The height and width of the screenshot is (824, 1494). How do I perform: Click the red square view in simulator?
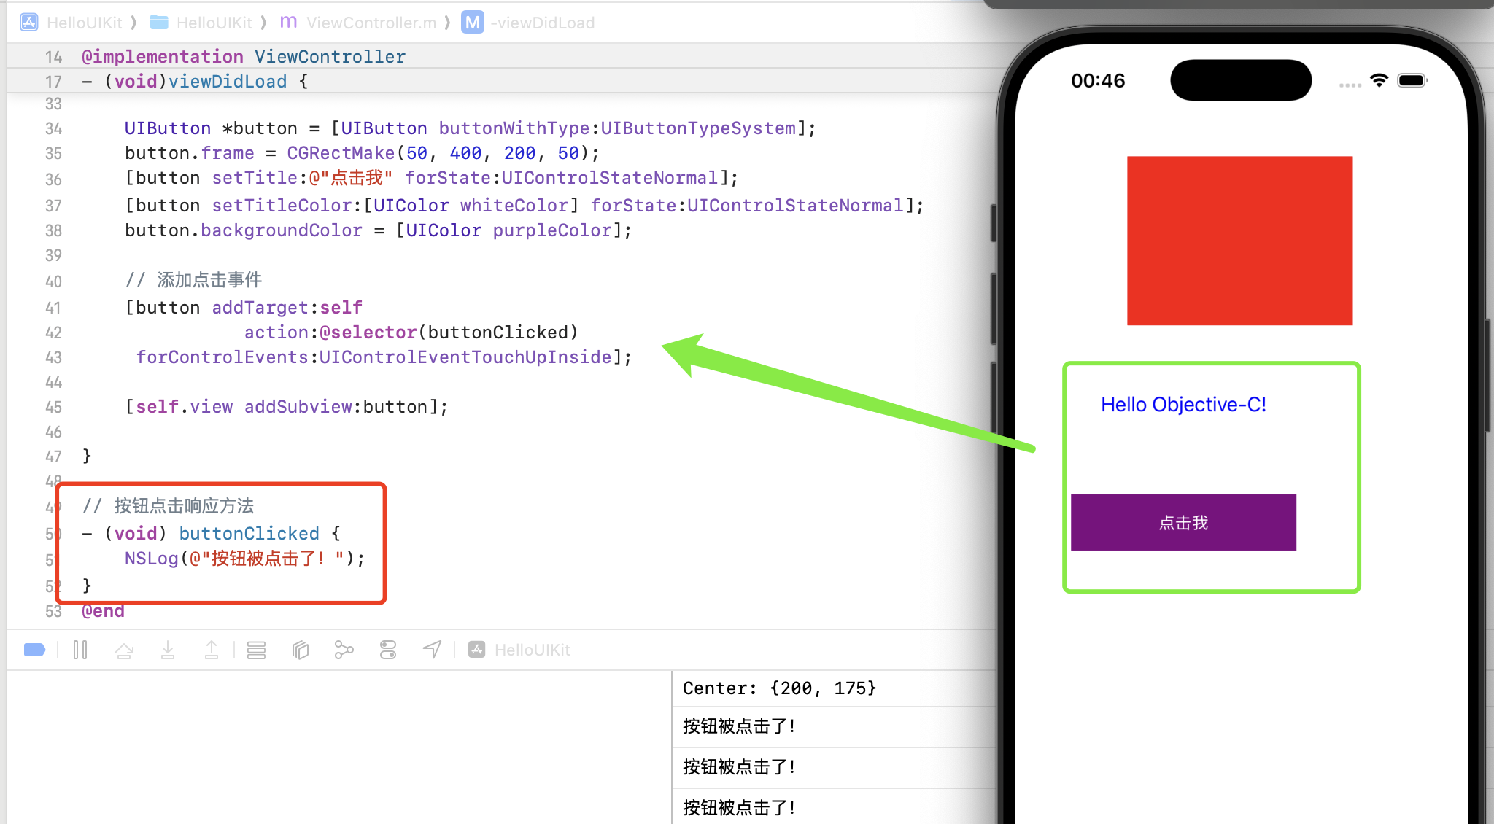point(1240,241)
